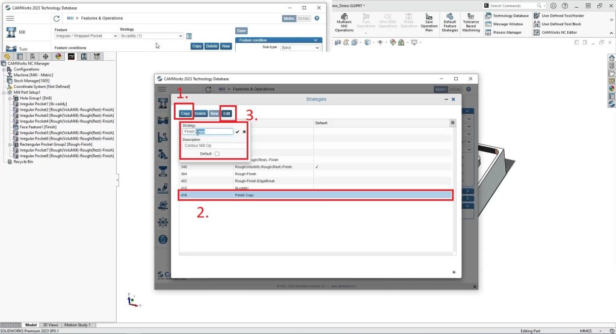Click Delete button in upper database window
Image resolution: width=616 pixels, height=334 pixels.
tap(211, 46)
